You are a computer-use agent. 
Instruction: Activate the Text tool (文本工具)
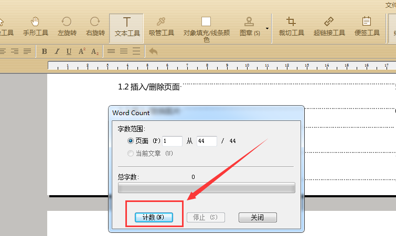(127, 28)
